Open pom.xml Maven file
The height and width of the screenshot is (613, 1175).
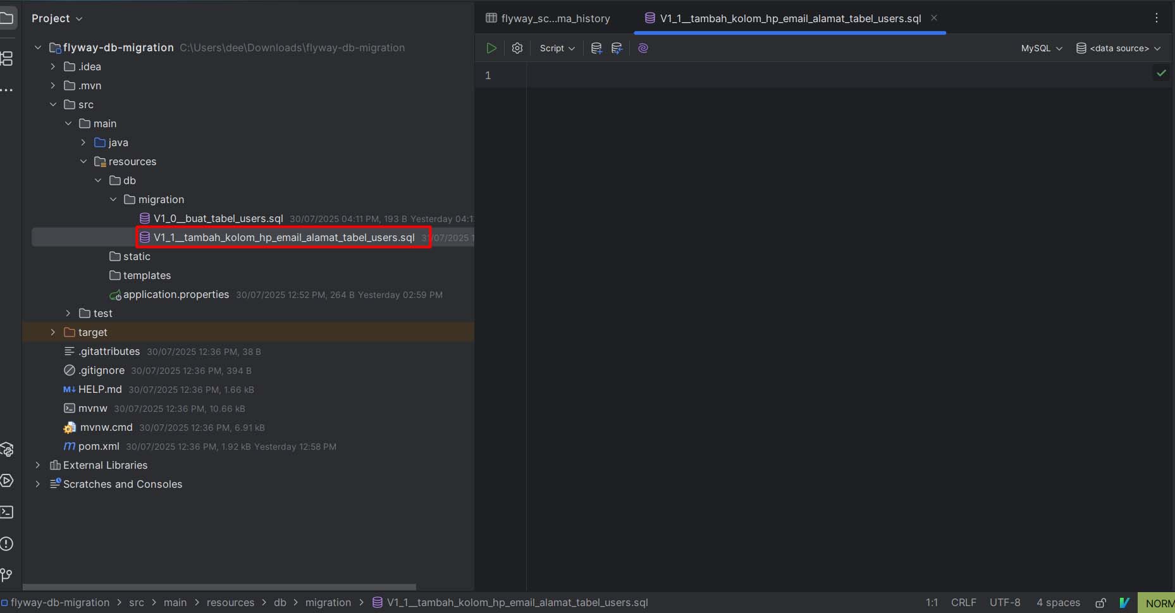[x=99, y=446]
